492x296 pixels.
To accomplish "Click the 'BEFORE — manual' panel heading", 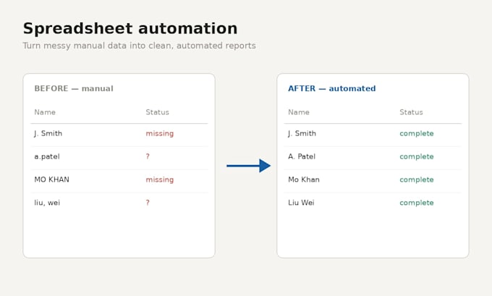I will click(x=74, y=88).
